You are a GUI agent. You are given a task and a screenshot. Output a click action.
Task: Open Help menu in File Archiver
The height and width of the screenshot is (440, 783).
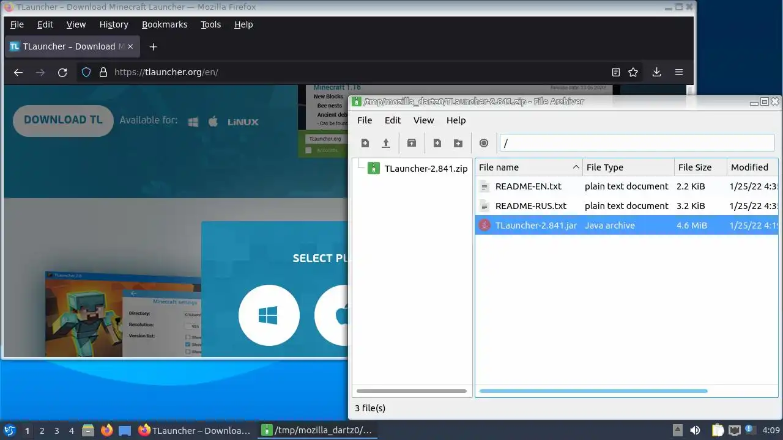coord(456,120)
